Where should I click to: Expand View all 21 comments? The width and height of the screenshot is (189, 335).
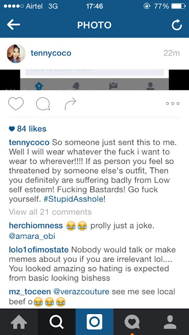click(x=50, y=212)
